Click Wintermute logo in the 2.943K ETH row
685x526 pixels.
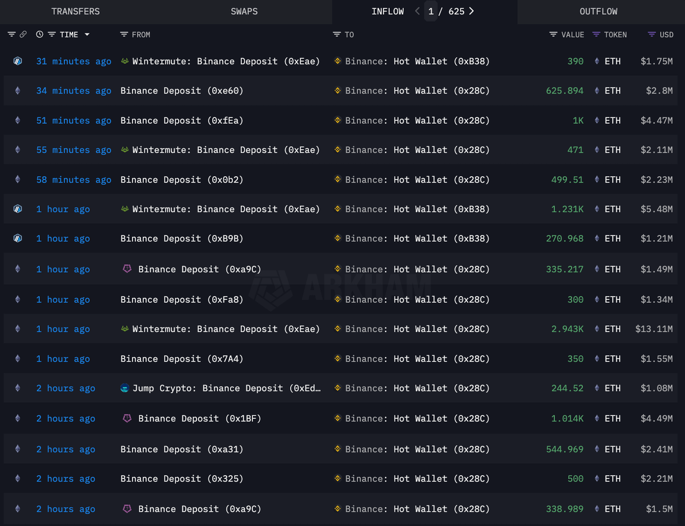pyautogui.click(x=125, y=329)
